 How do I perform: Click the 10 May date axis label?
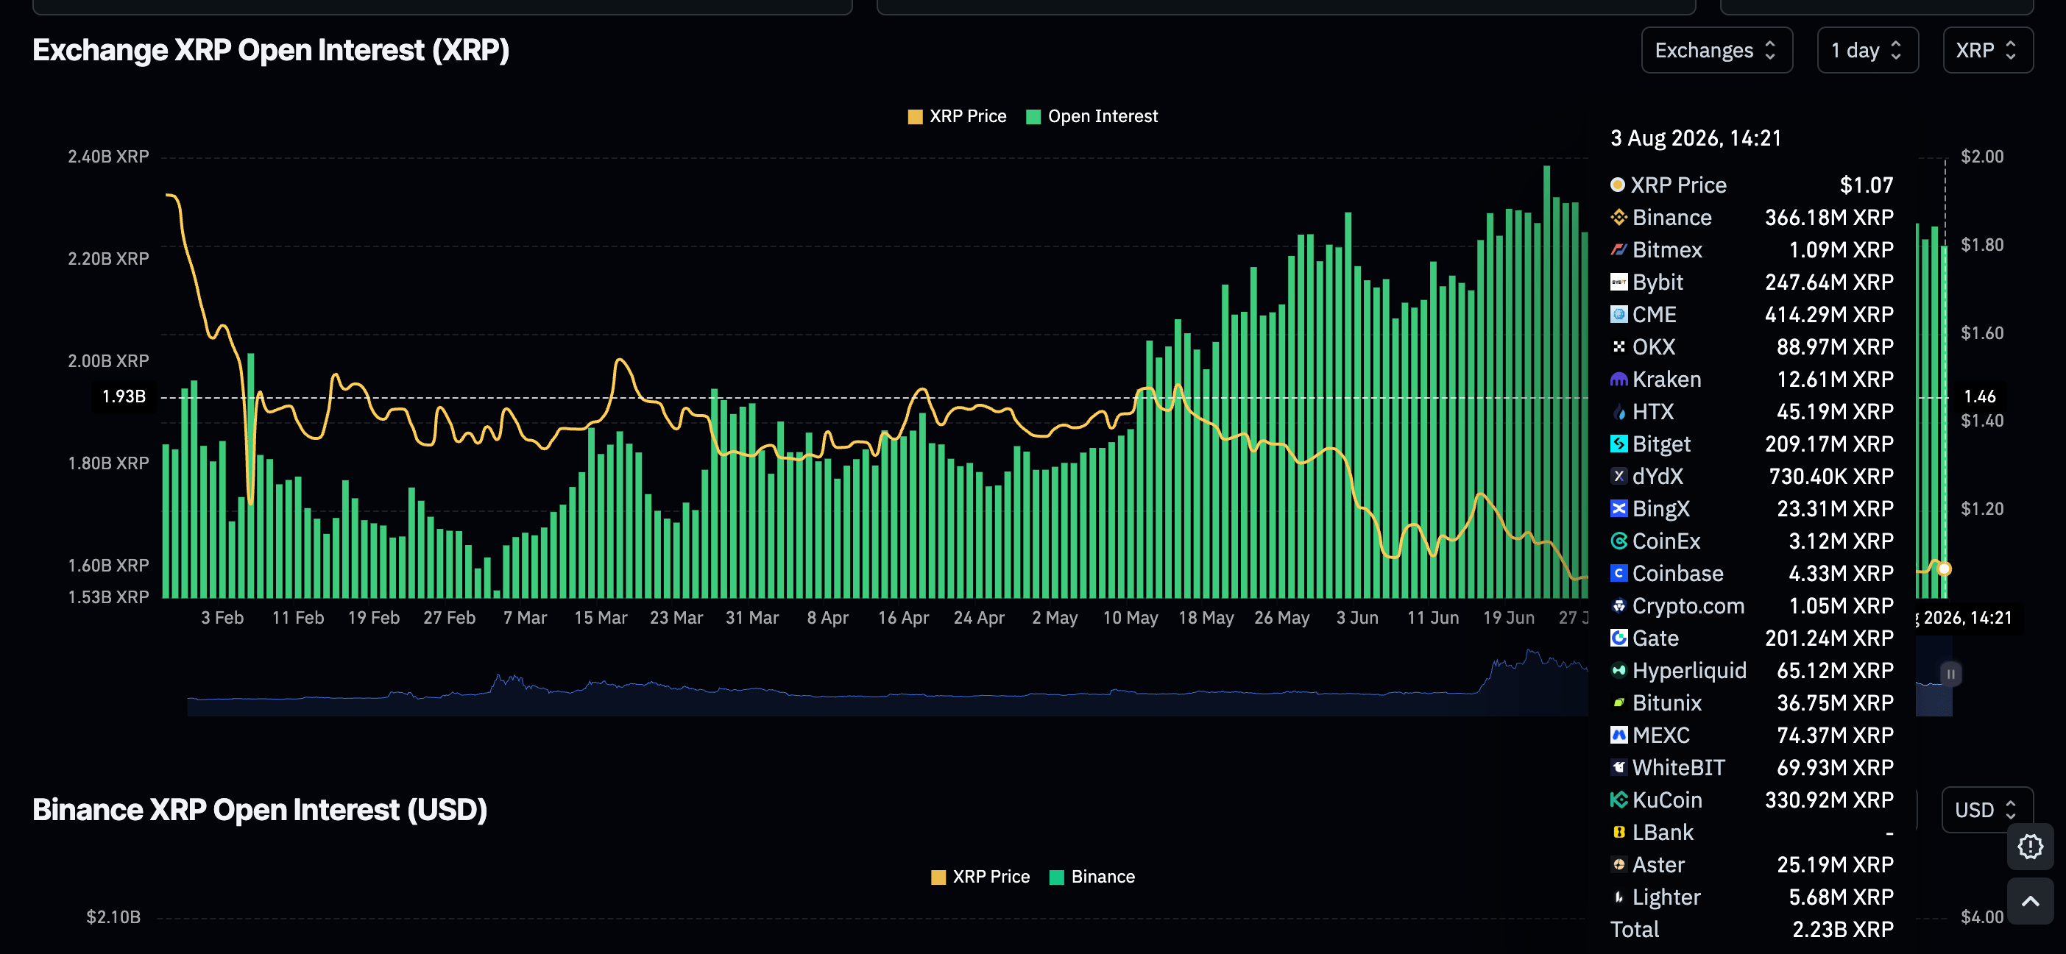click(x=1130, y=618)
